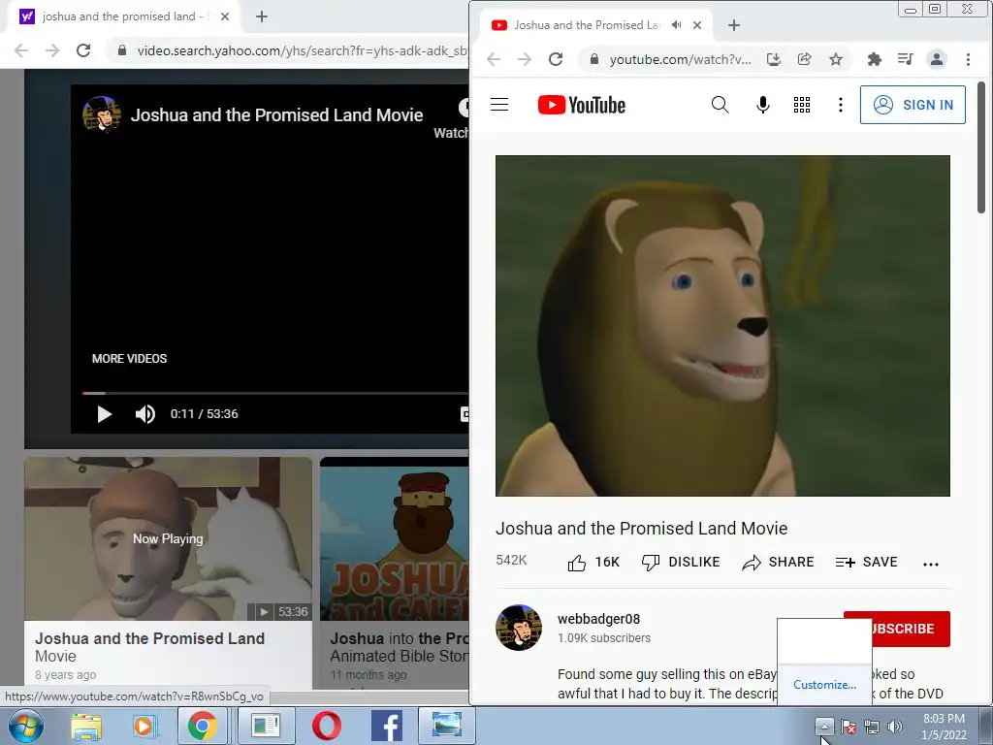Click the YouTube address bar URL
This screenshot has width=993, height=745.
[680, 59]
